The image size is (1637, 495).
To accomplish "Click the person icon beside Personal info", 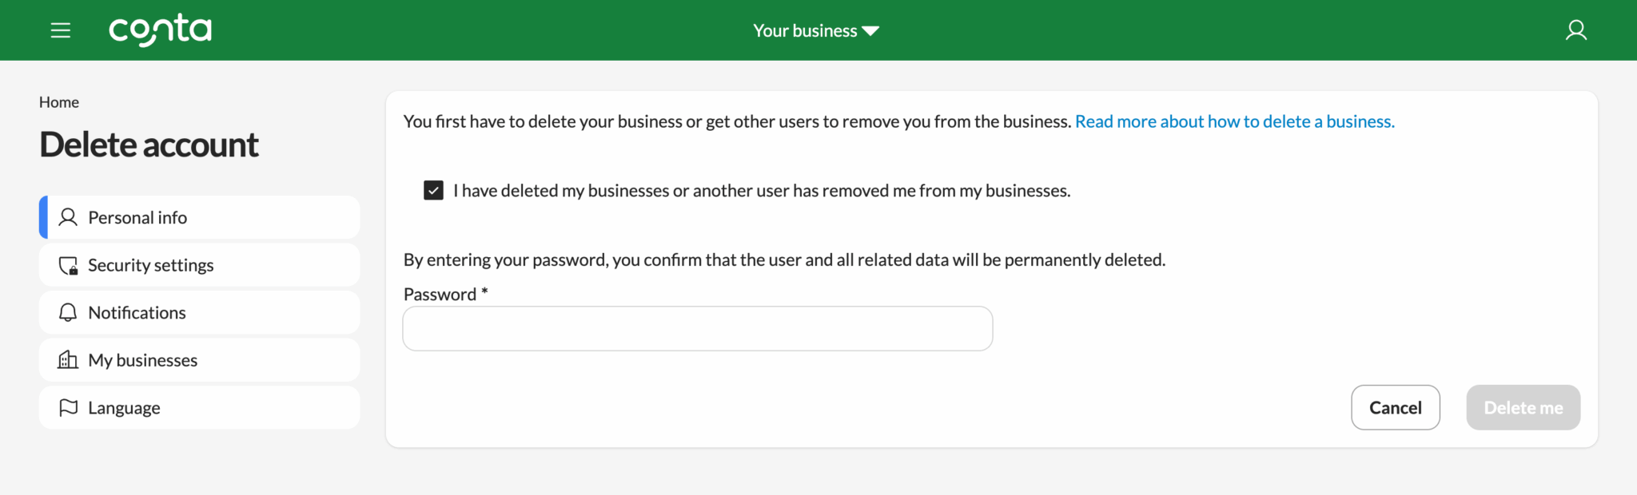I will click(x=68, y=216).
